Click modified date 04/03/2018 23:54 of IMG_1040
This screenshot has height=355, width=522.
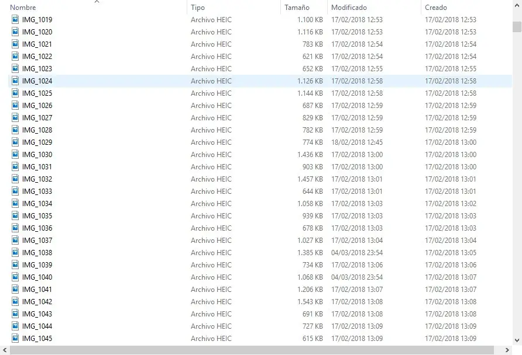357,277
